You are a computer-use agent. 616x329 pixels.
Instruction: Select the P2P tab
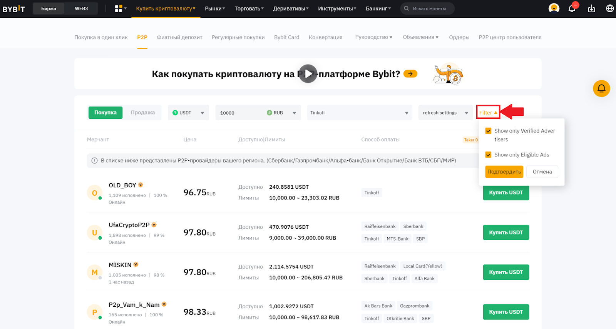click(x=142, y=37)
